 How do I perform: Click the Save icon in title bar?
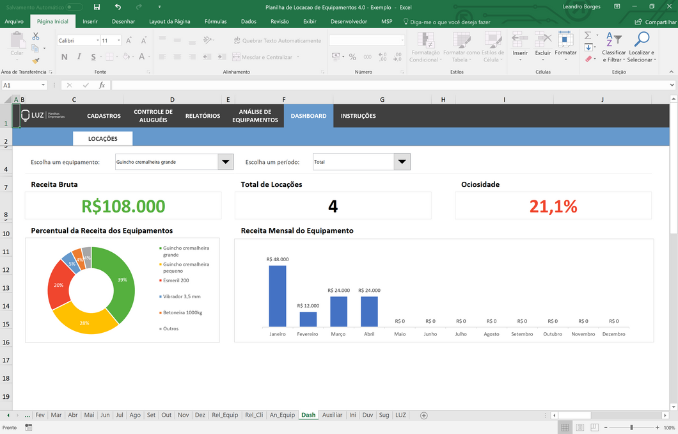[97, 7]
